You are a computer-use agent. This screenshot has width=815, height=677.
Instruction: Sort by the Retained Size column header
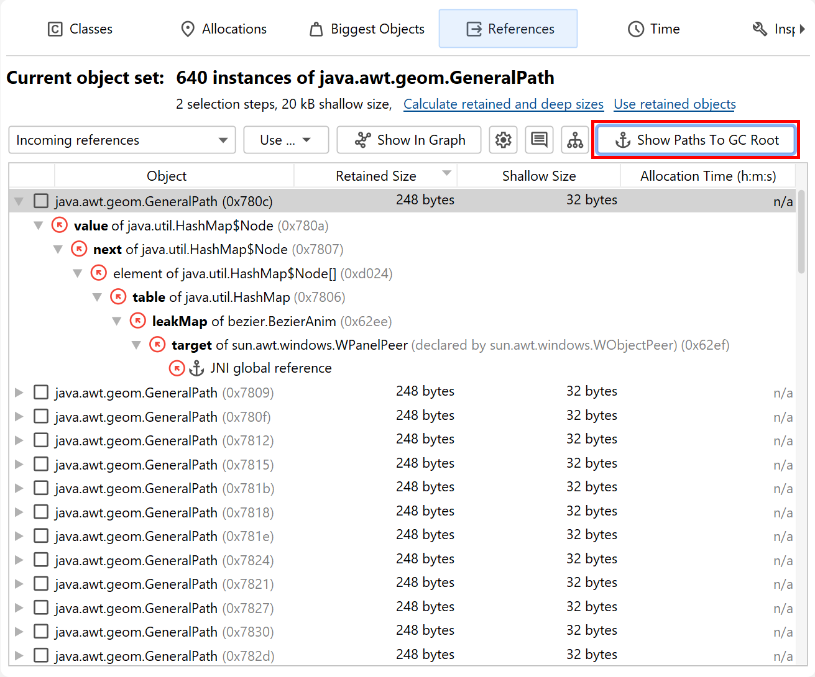(375, 176)
